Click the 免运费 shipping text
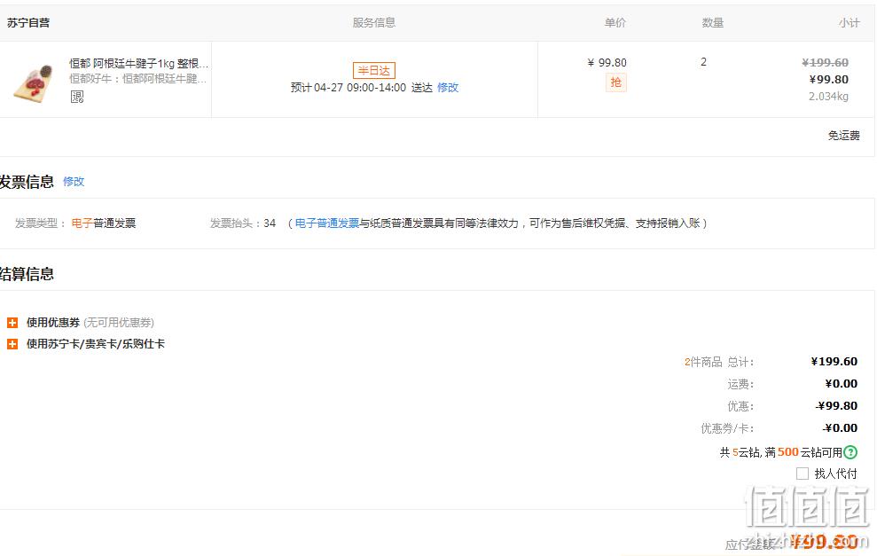 point(844,136)
